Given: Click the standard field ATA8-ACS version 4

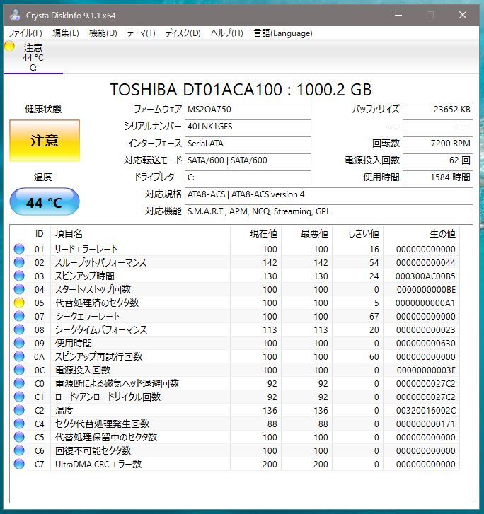Looking at the screenshot, I should pos(329,194).
